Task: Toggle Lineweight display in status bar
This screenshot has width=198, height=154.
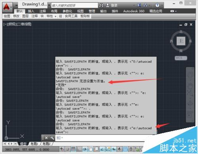Action: click(x=120, y=149)
